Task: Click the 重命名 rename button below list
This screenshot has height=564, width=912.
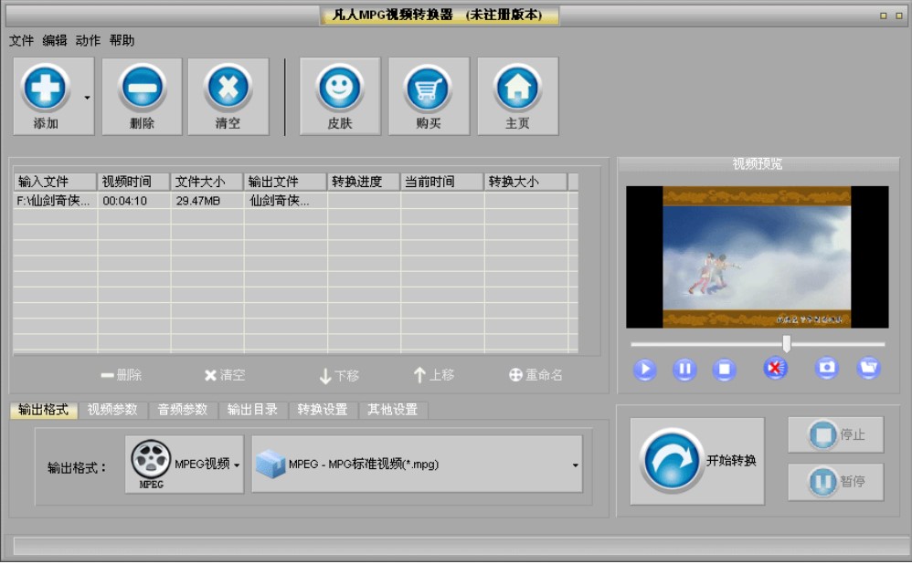Action: (x=536, y=375)
